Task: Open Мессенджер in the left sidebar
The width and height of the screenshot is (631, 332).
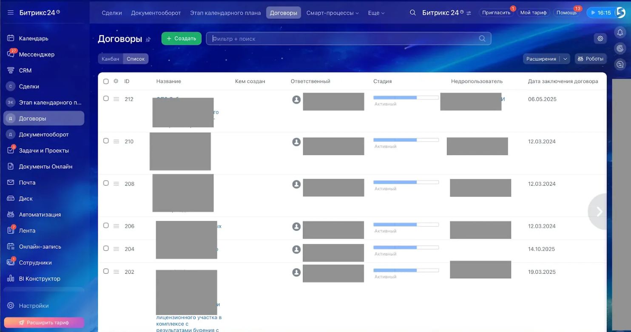Action: (37, 54)
